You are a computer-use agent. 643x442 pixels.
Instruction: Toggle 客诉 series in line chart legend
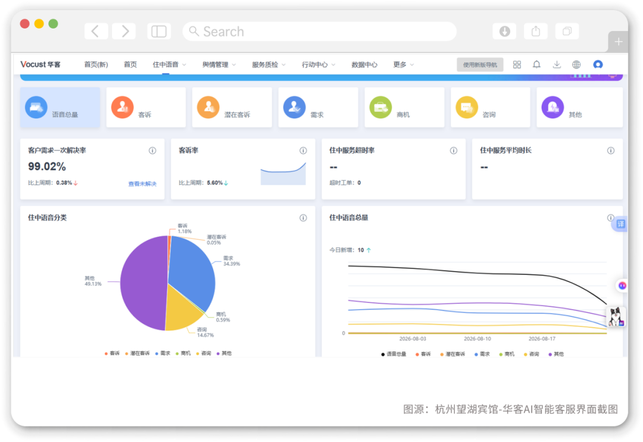[423, 354]
